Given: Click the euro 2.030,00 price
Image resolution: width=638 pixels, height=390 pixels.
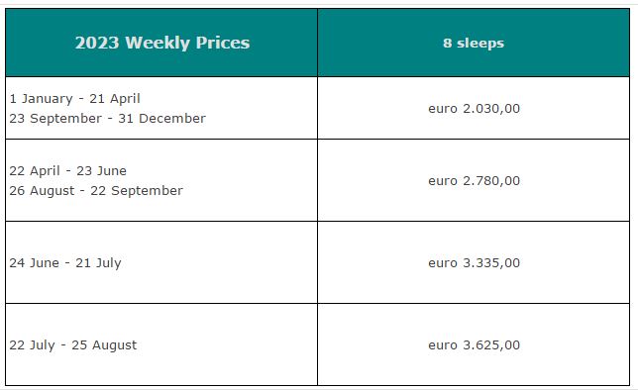Looking at the screenshot, I should click(x=474, y=109).
